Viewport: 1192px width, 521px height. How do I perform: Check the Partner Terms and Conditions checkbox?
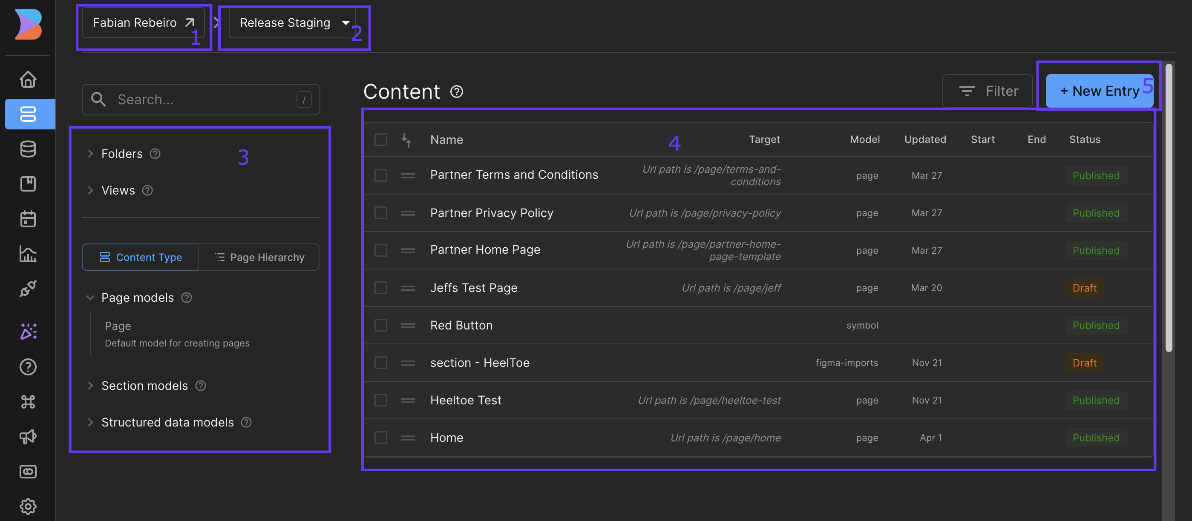381,175
